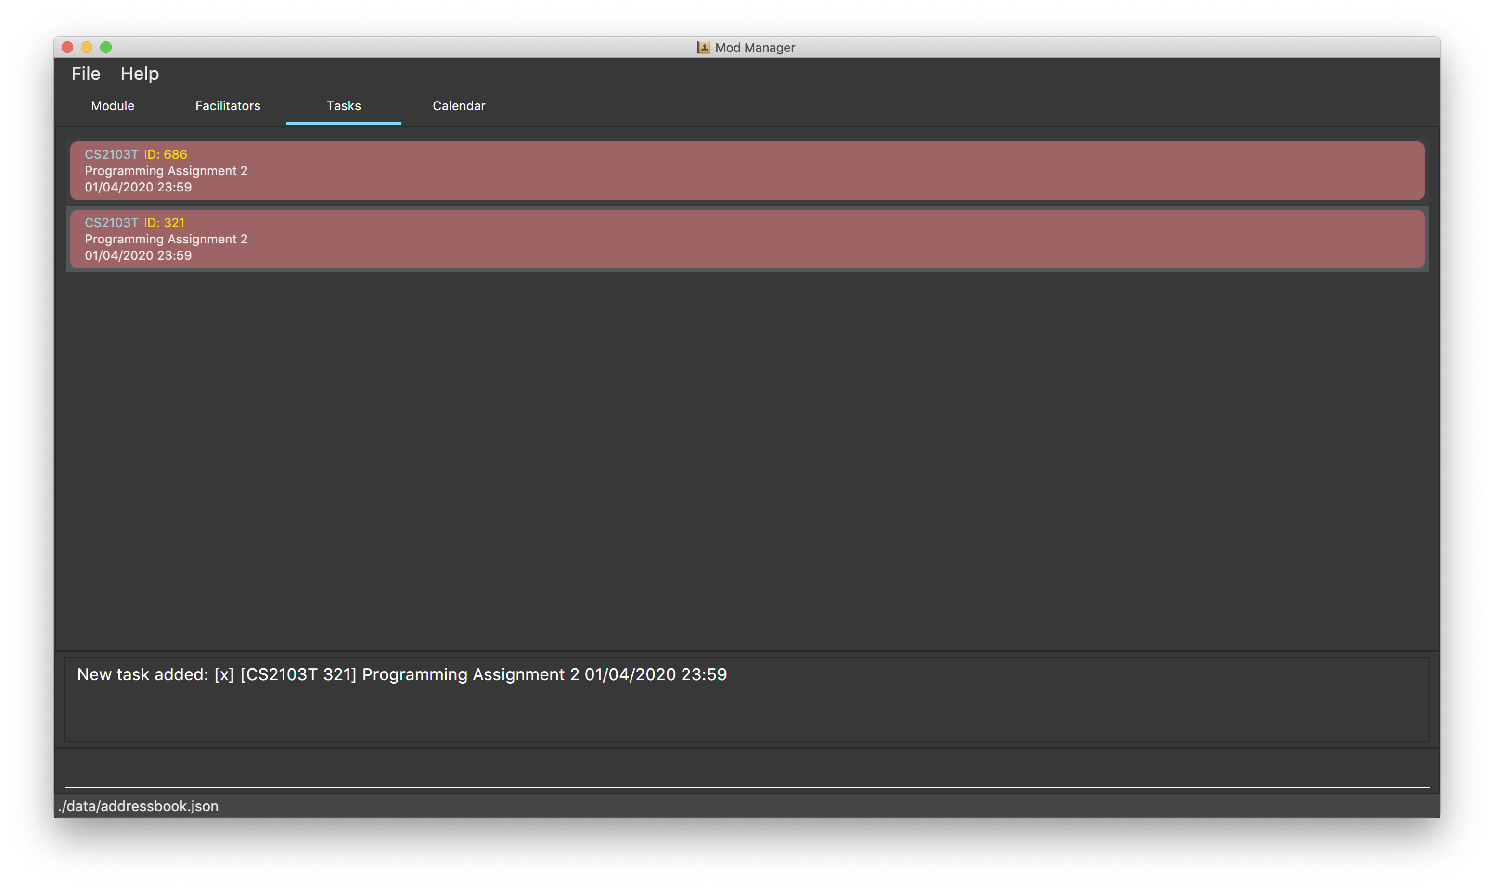
Task: Close the window with the red button
Action: pyautogui.click(x=68, y=47)
